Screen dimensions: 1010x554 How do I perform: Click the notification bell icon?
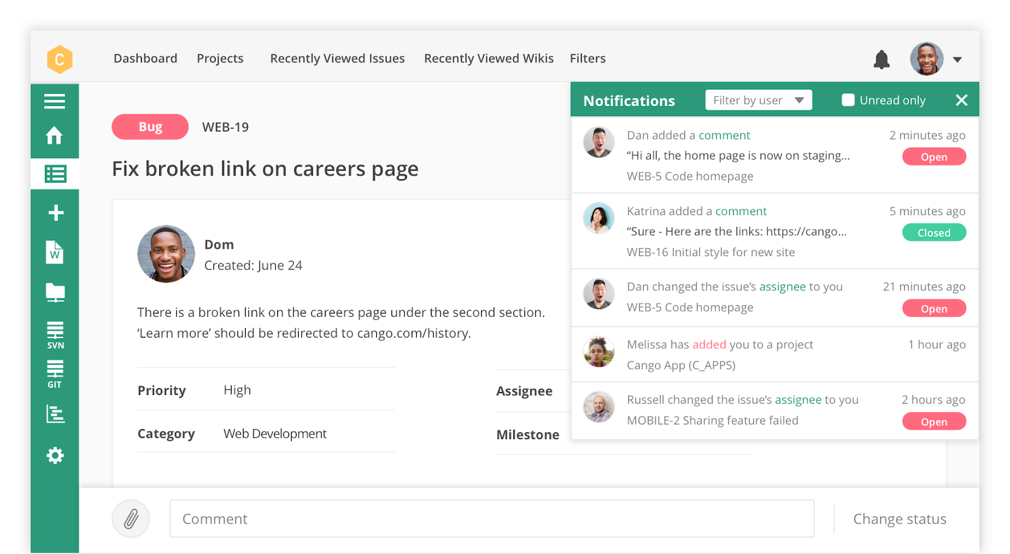881,59
